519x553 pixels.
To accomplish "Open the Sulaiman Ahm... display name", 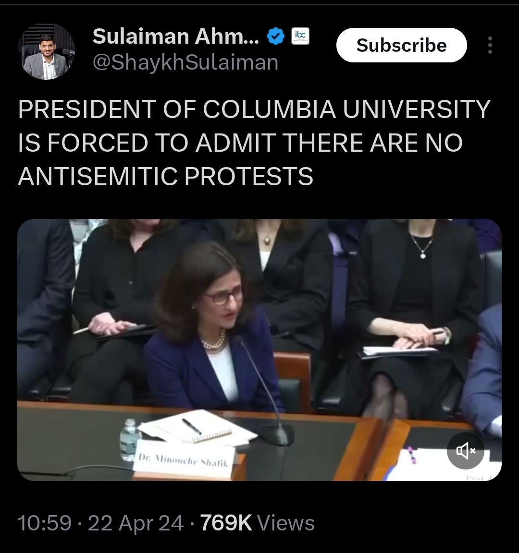I will coord(176,36).
